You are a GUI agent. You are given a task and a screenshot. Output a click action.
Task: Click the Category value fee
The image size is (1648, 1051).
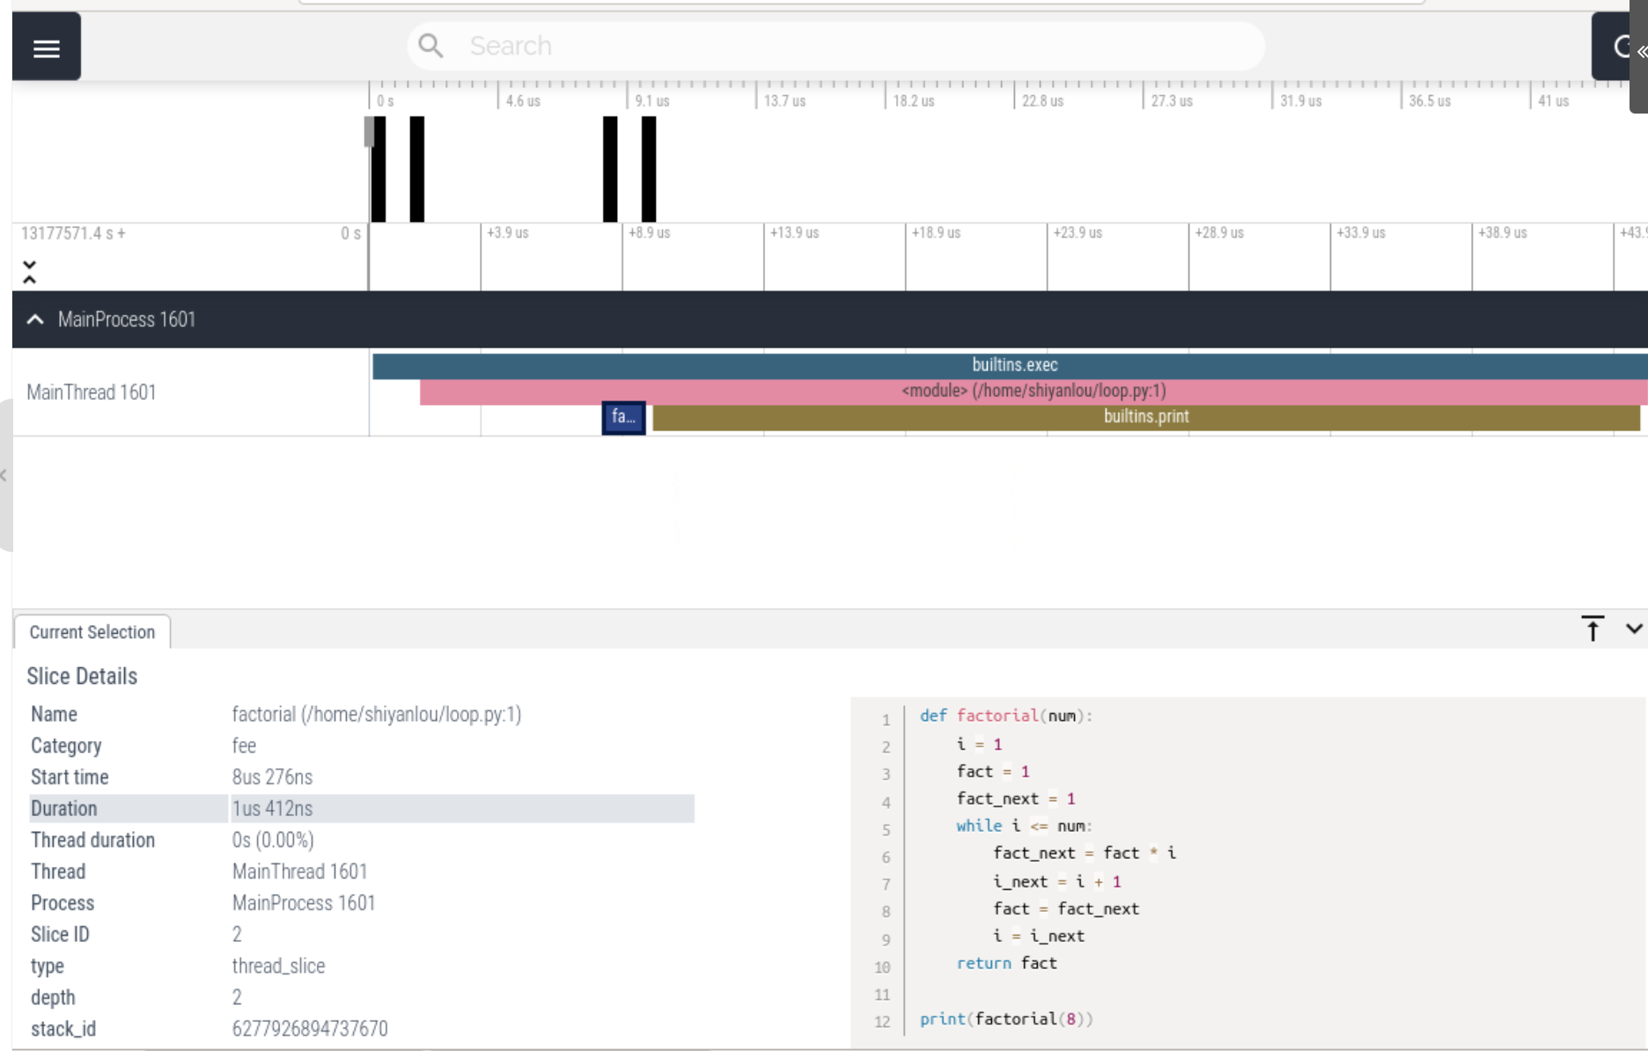tap(244, 746)
